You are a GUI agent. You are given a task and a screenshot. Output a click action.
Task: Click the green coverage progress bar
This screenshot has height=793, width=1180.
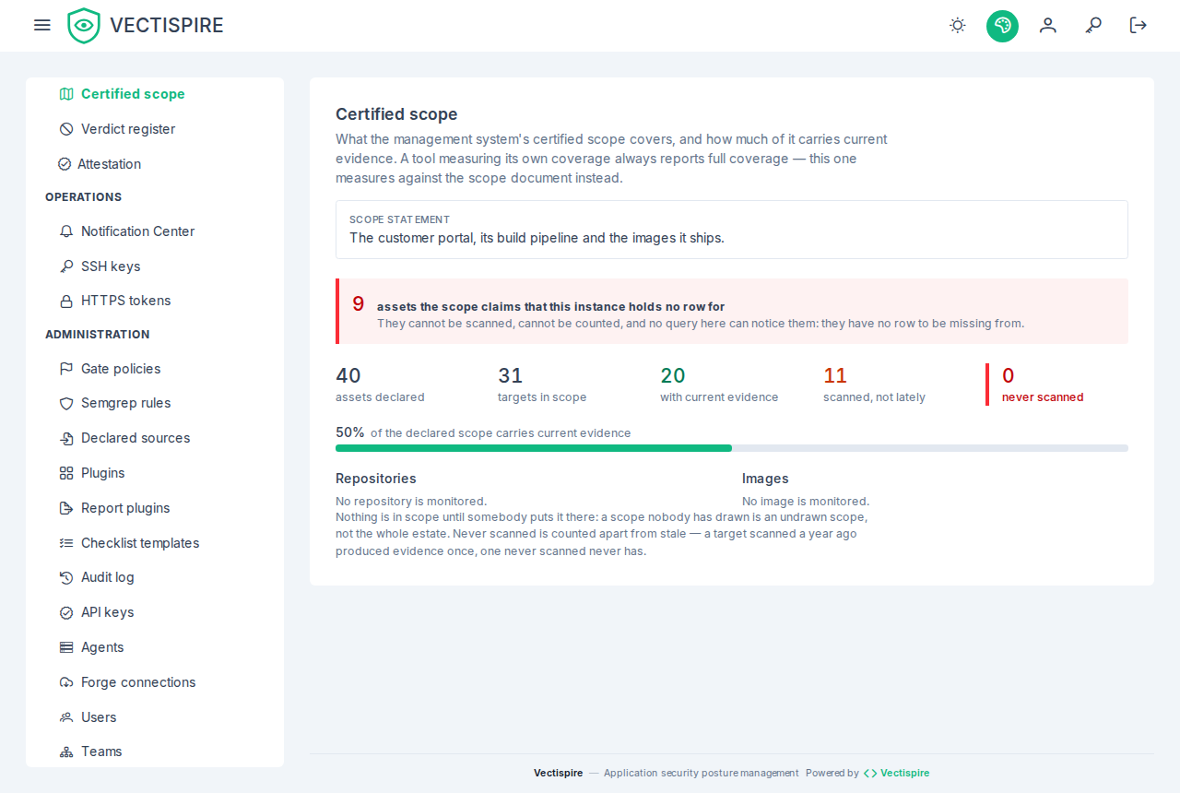(534, 448)
